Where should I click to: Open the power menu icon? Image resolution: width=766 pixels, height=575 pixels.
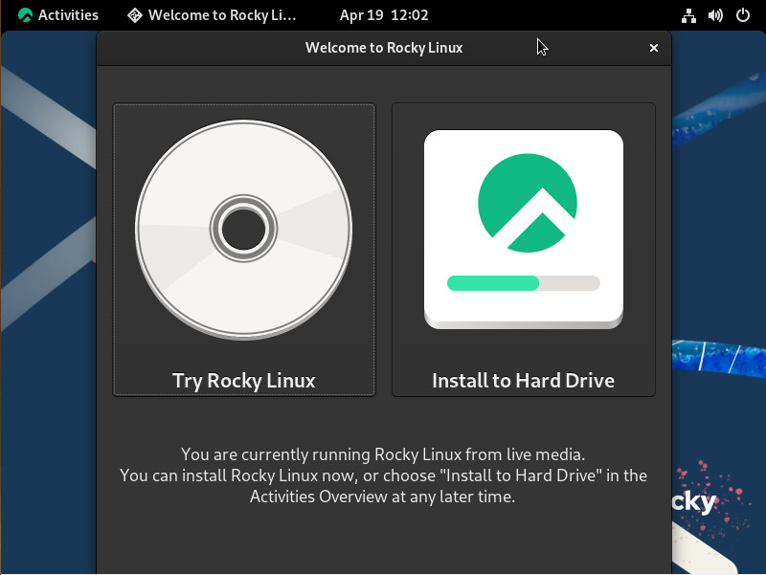point(743,15)
